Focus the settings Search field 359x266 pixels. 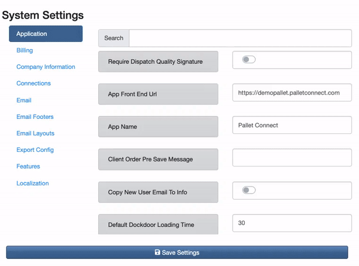click(x=240, y=38)
